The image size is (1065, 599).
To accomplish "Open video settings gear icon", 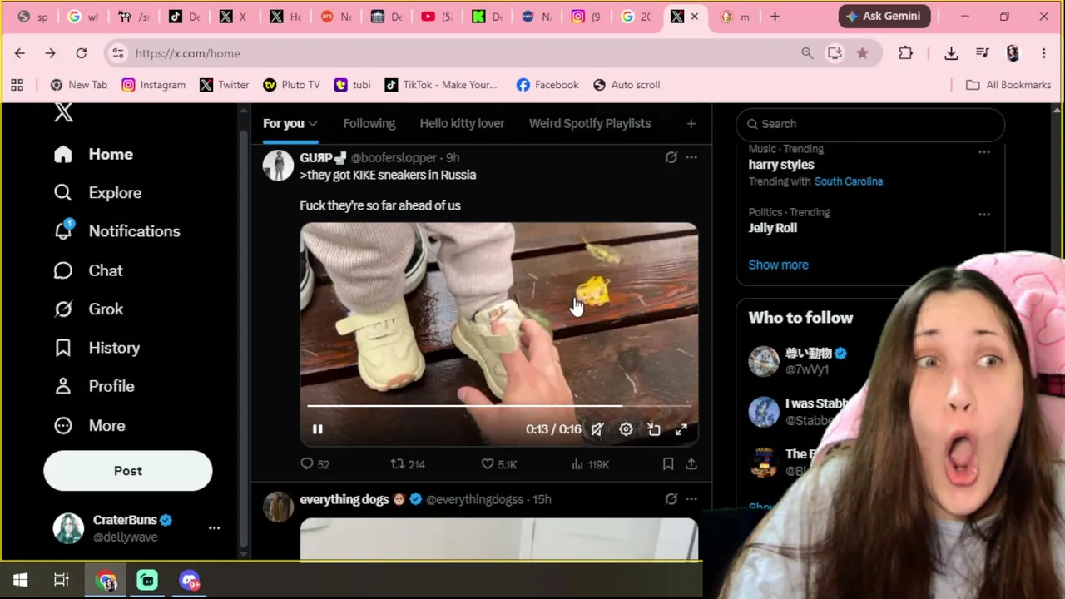I will point(626,429).
